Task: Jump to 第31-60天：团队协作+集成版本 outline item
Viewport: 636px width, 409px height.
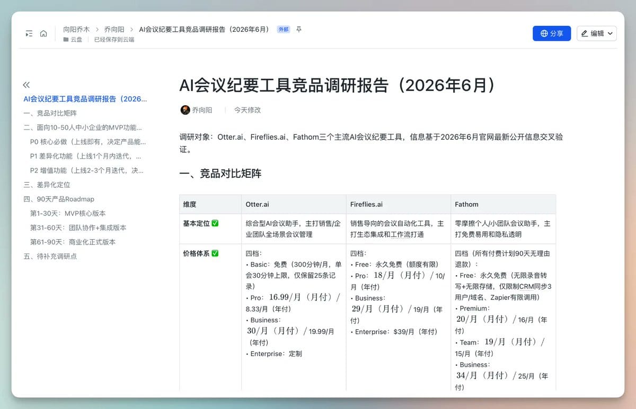Action: tap(78, 228)
